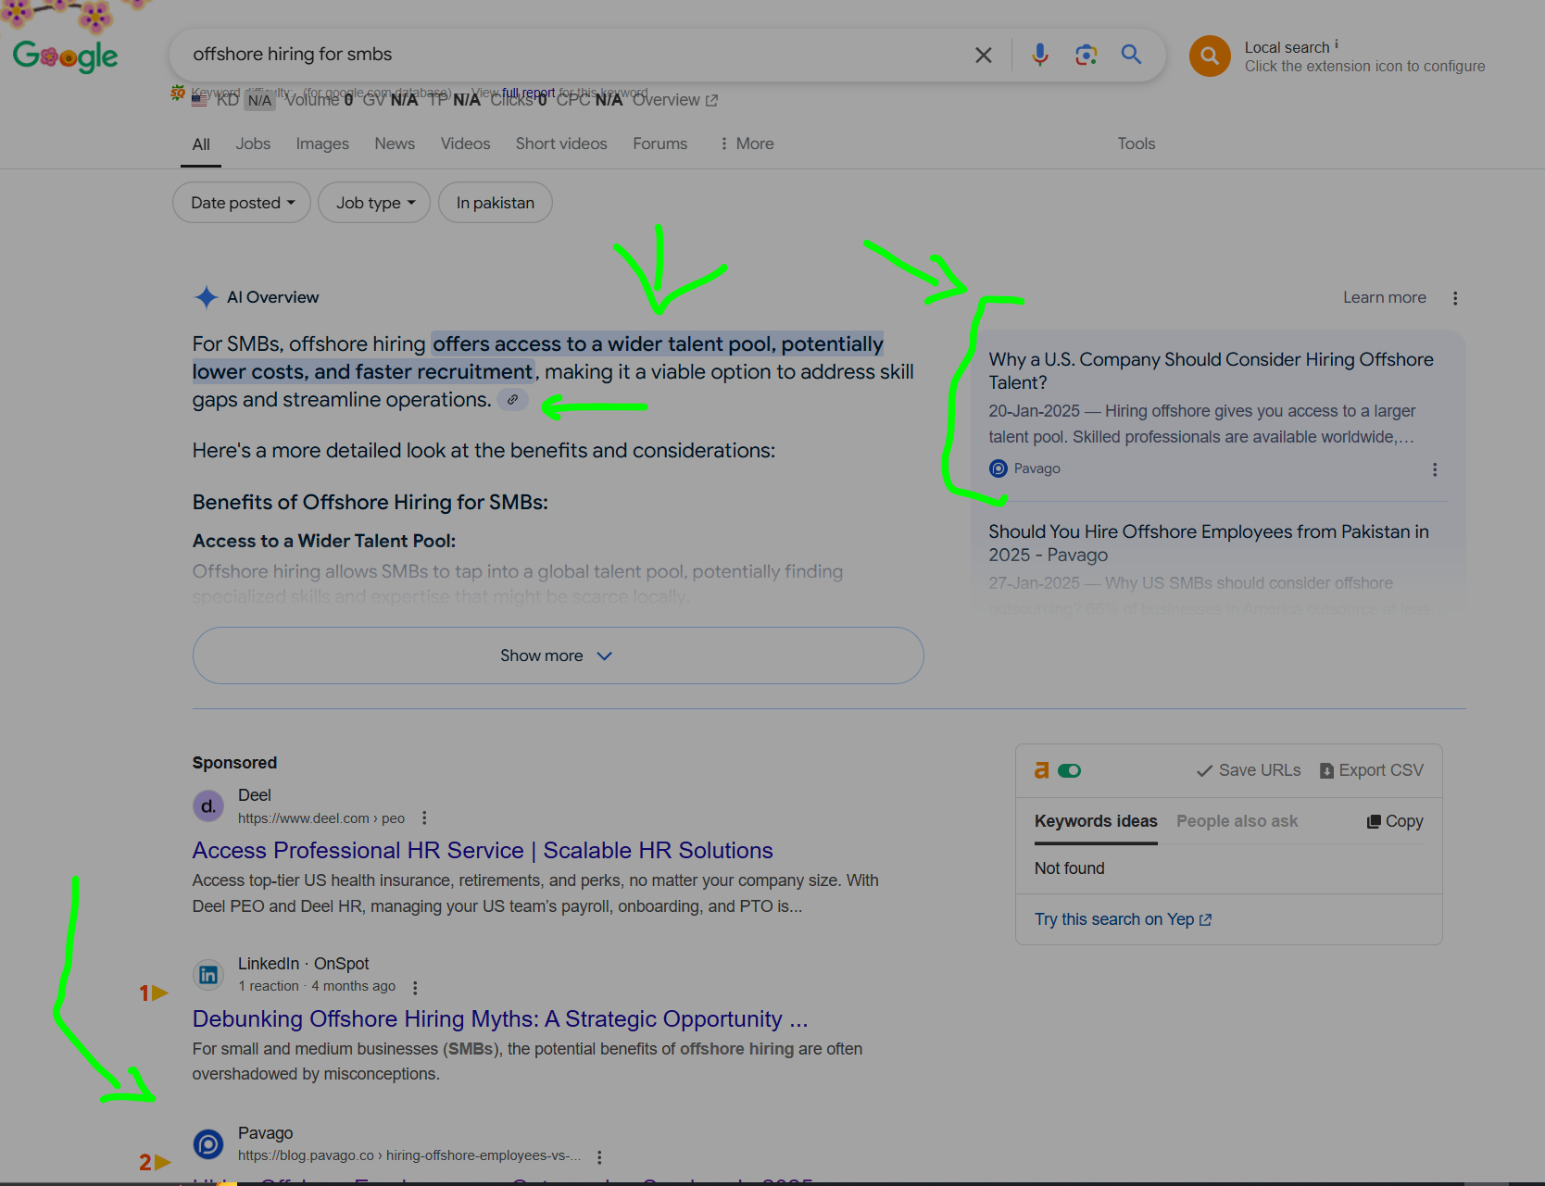Switch to the Videos tab
The image size is (1545, 1186).
465,144
